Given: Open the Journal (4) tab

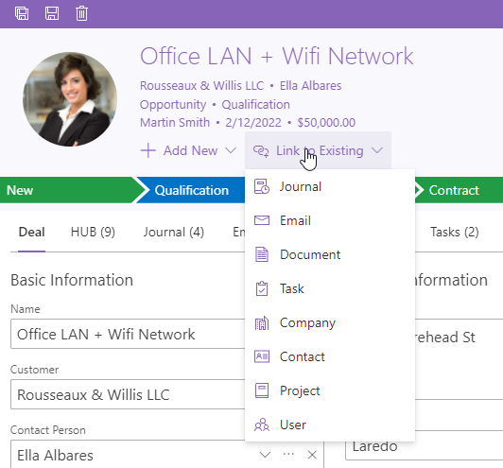Looking at the screenshot, I should 174,232.
